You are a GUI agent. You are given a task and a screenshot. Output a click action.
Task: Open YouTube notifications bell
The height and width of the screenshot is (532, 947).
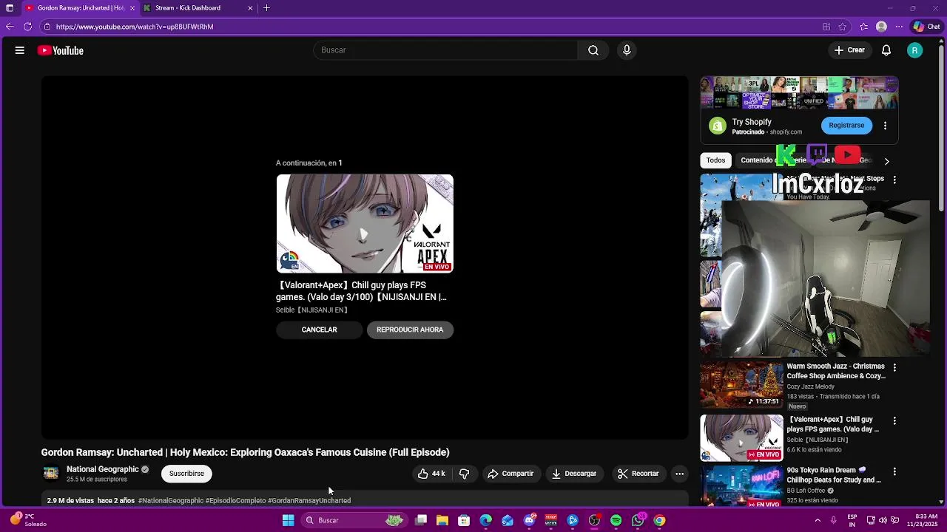tap(886, 50)
